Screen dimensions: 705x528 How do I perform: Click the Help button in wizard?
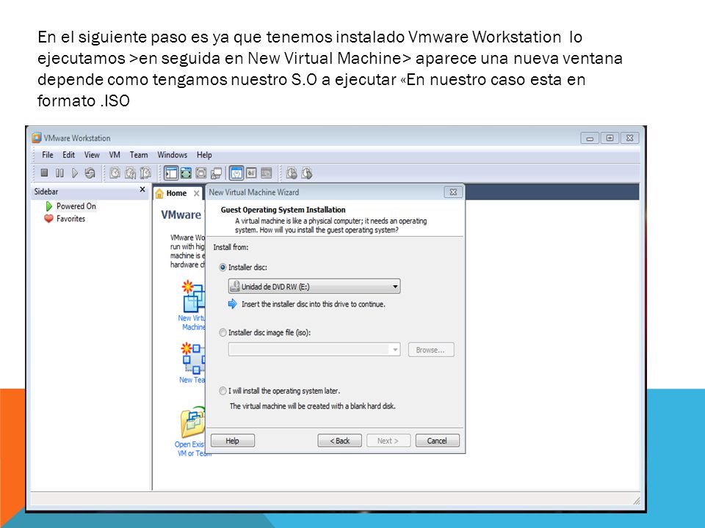coord(233,441)
